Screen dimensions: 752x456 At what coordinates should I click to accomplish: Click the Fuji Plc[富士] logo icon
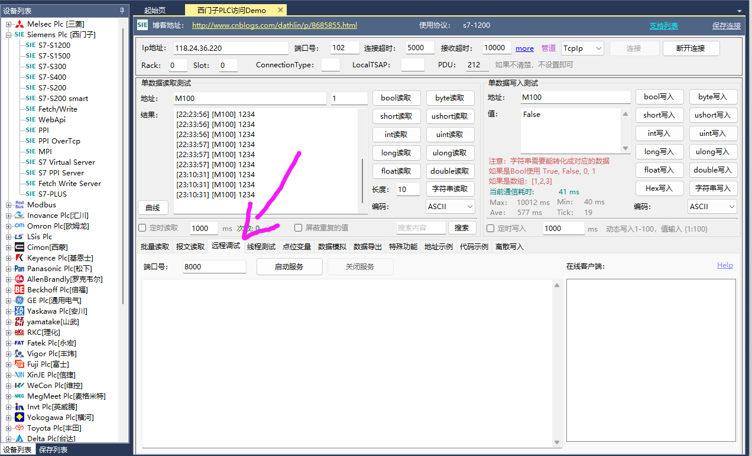[x=20, y=364]
